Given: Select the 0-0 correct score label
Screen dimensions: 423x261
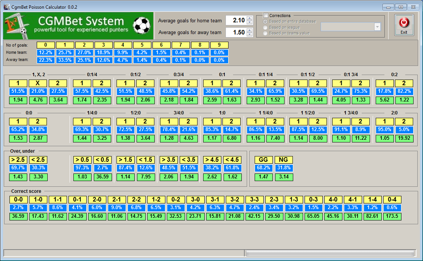Looking at the screenshot, I should (x=18, y=200).
